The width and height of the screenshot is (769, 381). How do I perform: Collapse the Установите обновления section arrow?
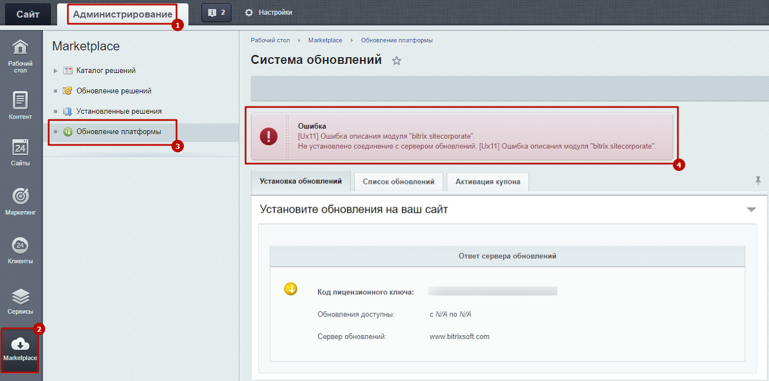[751, 209]
